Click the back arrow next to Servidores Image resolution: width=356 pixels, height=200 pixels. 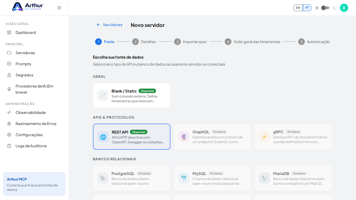98,25
